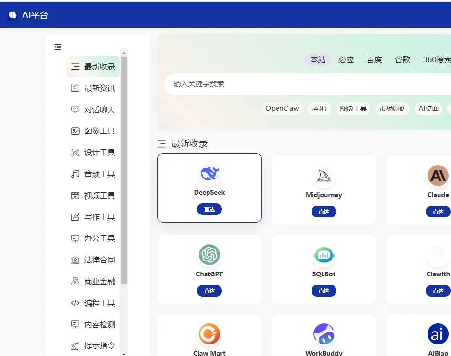Screen dimensions: 451x356
Task: Click the 法律合同 building icon
Action: point(75,260)
